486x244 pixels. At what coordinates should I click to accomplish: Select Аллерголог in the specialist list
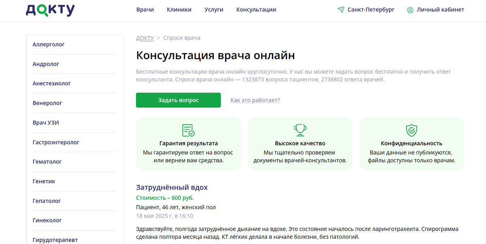(x=49, y=45)
